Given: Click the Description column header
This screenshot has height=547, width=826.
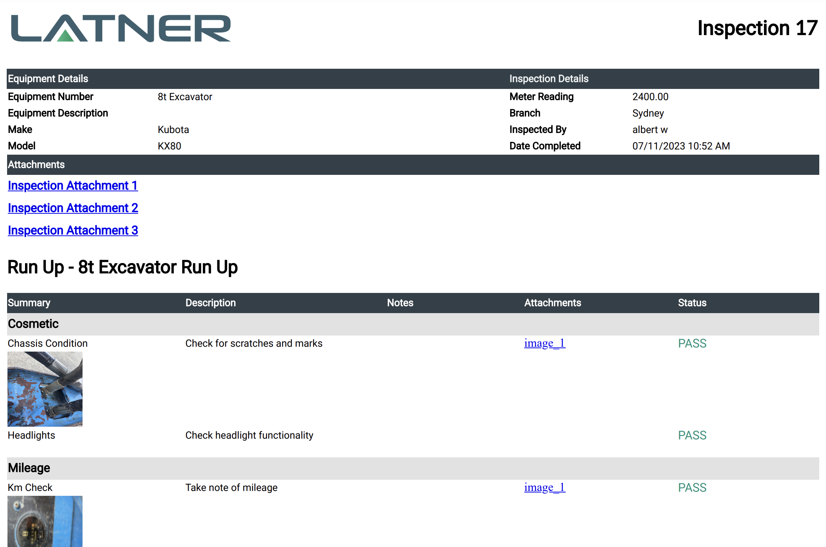Looking at the screenshot, I should [x=211, y=303].
